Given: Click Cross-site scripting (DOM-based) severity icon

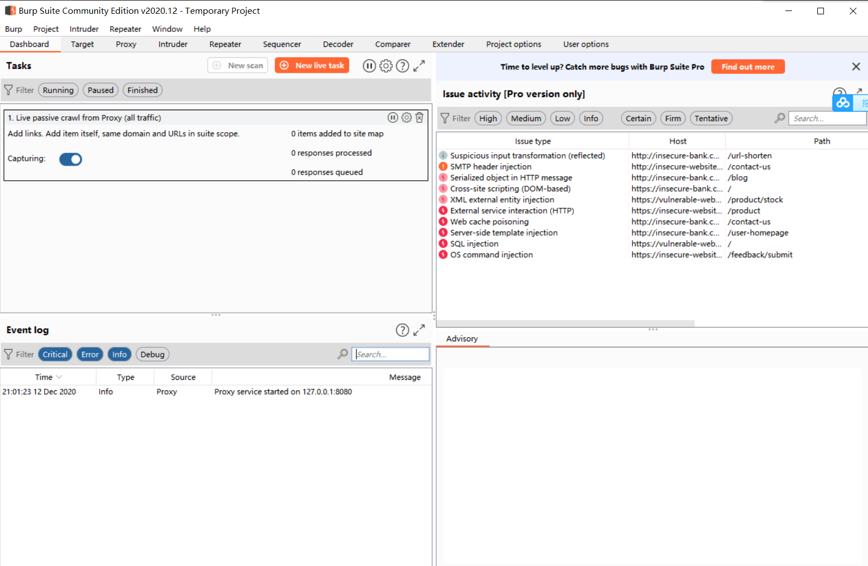Looking at the screenshot, I should tap(443, 188).
